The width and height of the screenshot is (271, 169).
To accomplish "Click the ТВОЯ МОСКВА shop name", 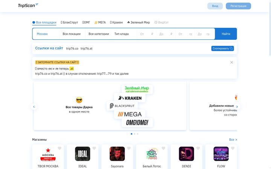I will pos(48,166).
